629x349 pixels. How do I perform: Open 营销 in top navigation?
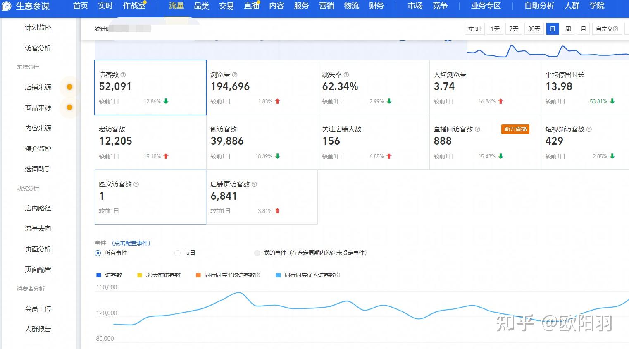(x=326, y=6)
